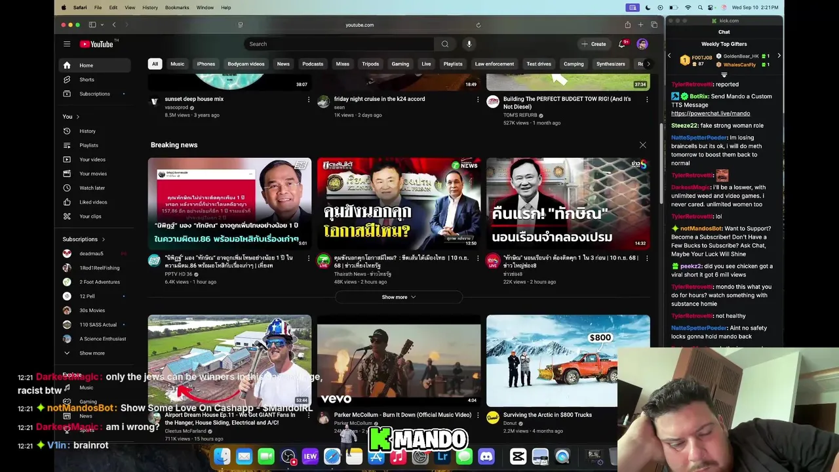
Task: Open Finder from the Dock
Action: [222, 456]
